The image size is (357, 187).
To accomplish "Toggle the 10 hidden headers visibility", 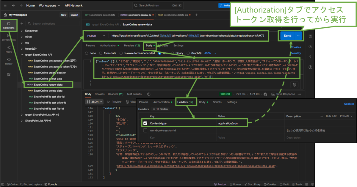I will 160,109.
